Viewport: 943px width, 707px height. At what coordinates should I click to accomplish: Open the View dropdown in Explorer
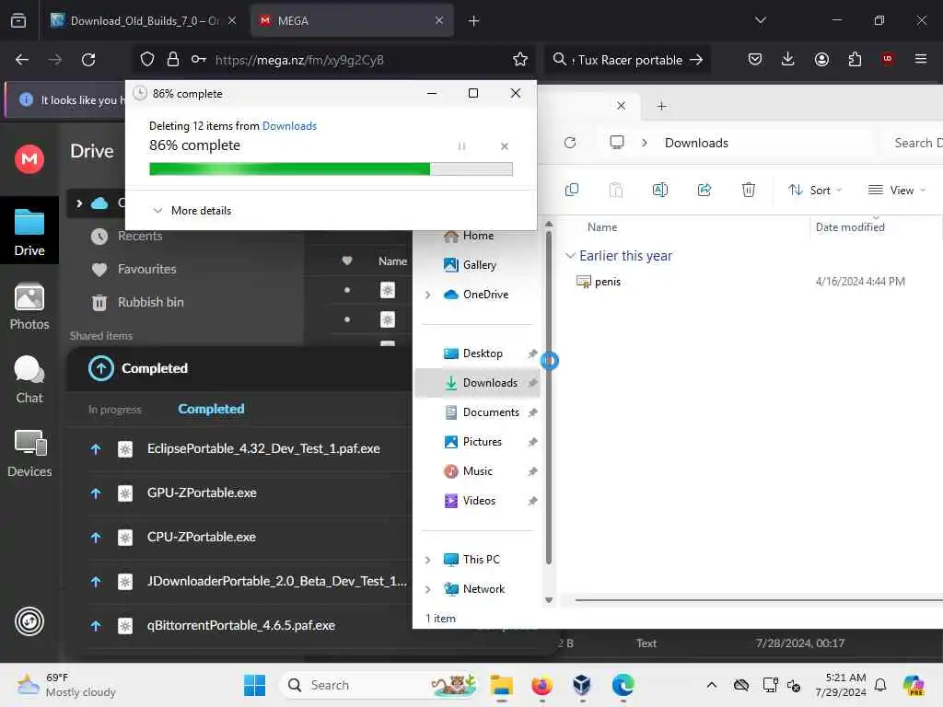[x=896, y=190]
